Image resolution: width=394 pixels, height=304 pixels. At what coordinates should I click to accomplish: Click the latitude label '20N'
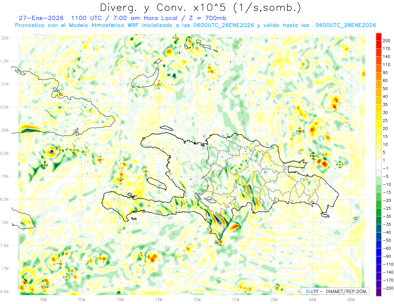click(5, 130)
